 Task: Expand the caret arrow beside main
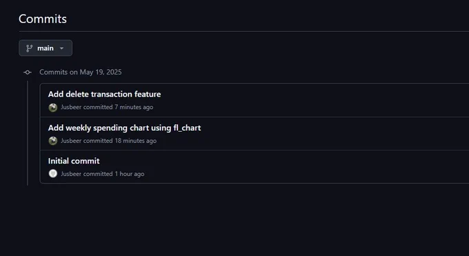[61, 48]
